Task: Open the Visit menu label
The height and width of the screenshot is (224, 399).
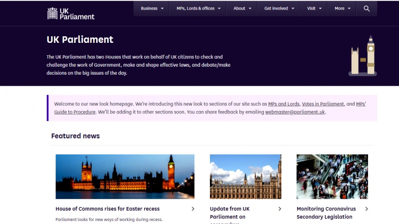Action: 311,8
